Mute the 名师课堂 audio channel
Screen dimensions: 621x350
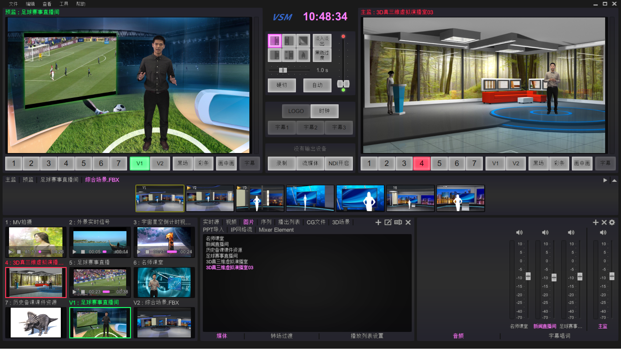(x=519, y=233)
